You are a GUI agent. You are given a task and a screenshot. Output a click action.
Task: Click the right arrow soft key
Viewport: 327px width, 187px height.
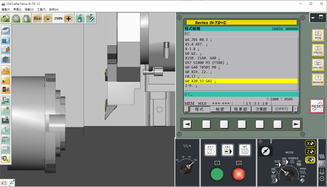pyautogui.click(x=296, y=124)
